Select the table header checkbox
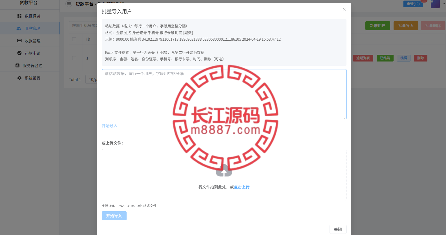The image size is (446, 235). [x=74, y=39]
